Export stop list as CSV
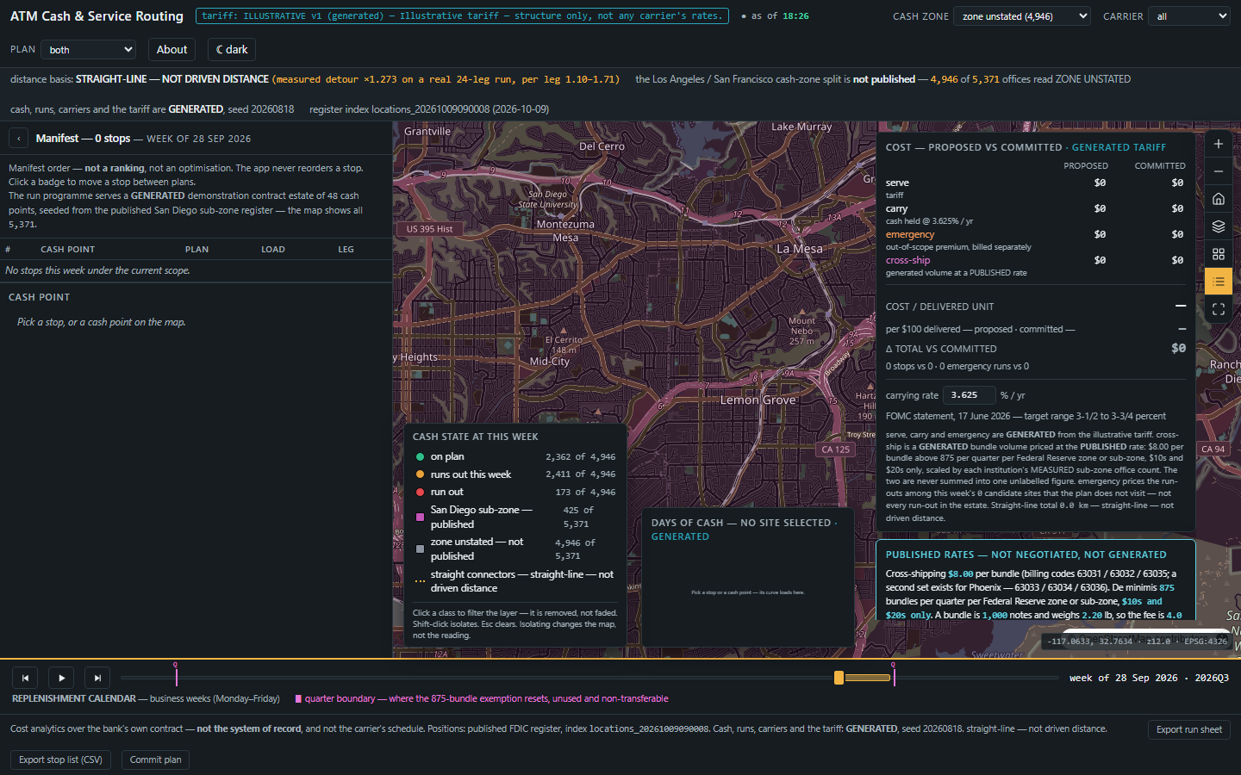Screen dimensions: 1241x775 [60, 759]
